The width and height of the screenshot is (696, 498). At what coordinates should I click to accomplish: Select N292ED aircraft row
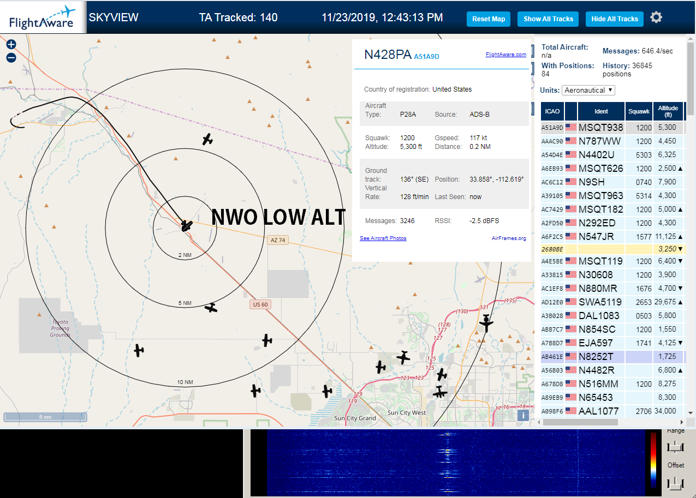612,223
